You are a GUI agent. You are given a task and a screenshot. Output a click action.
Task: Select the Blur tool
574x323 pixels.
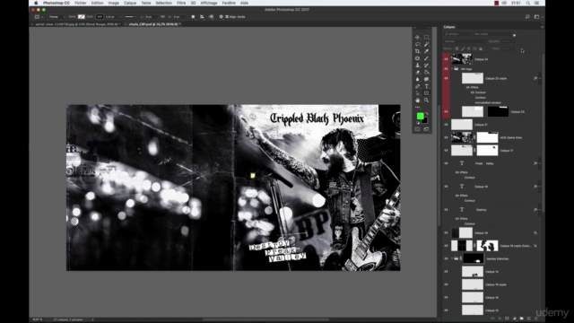[x=417, y=79]
